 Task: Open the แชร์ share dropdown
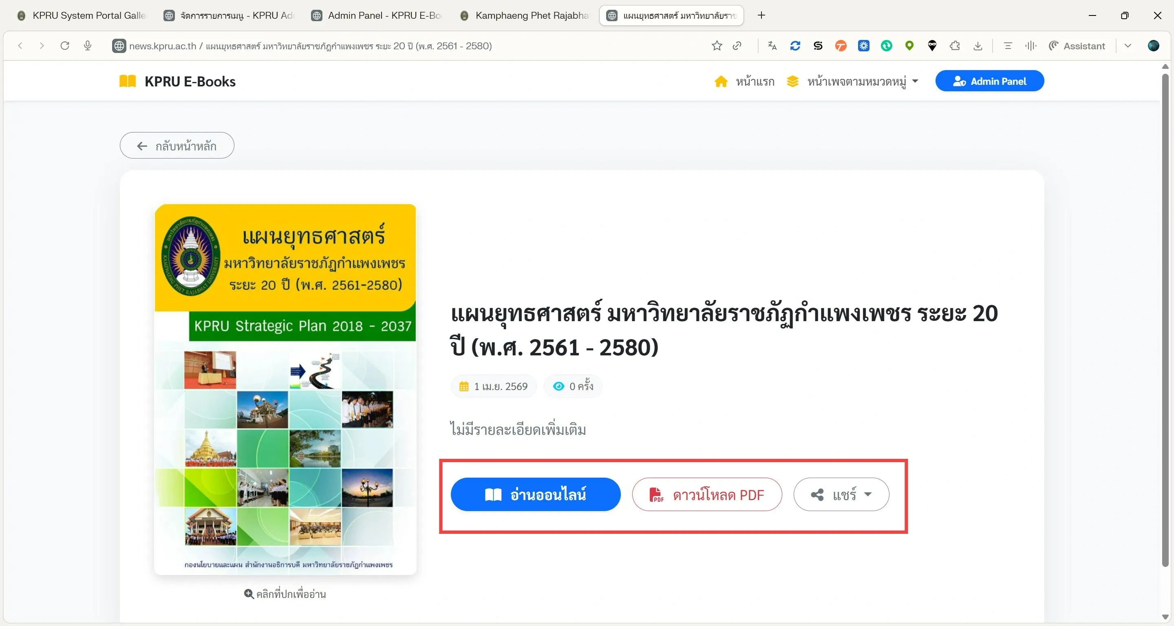coord(841,494)
